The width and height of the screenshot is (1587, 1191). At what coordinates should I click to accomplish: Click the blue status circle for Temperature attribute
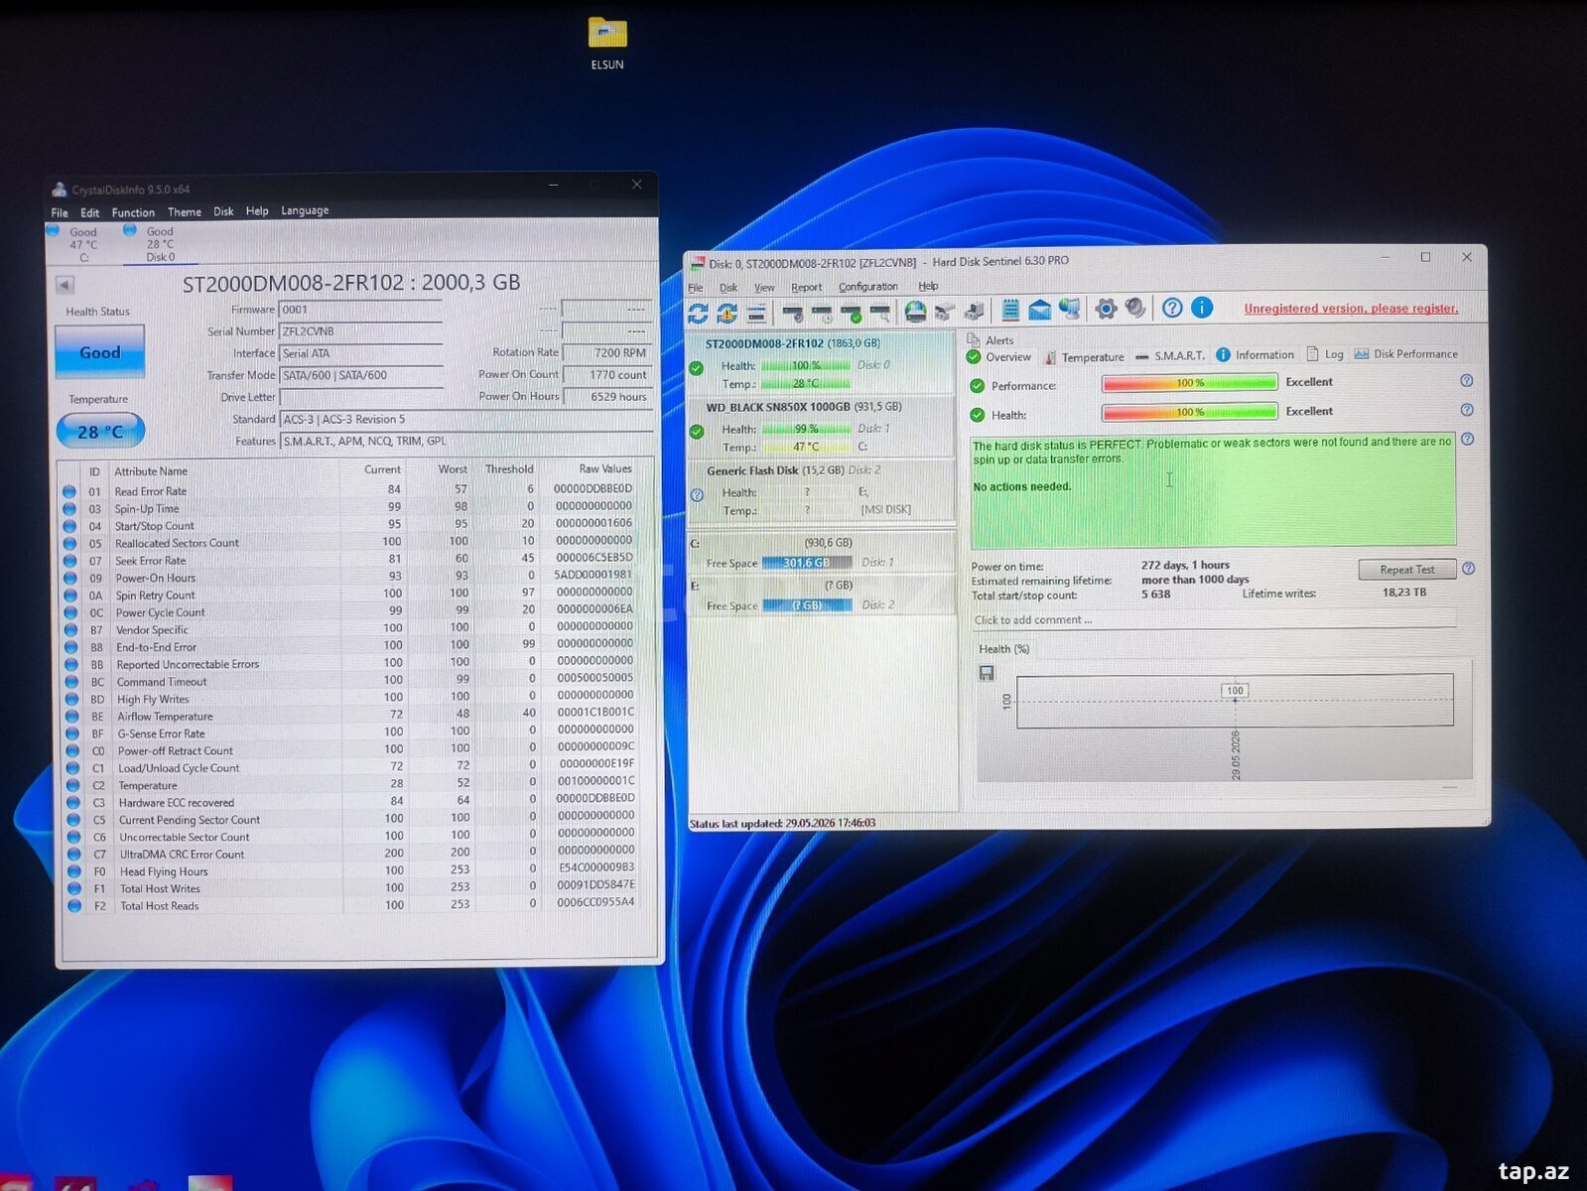click(x=72, y=785)
